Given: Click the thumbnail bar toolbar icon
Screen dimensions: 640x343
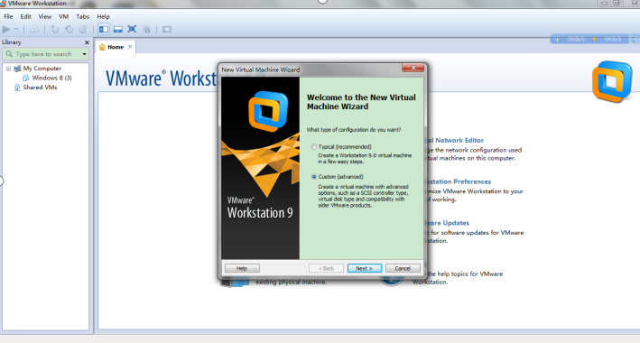Looking at the screenshot, I should 118,29.
